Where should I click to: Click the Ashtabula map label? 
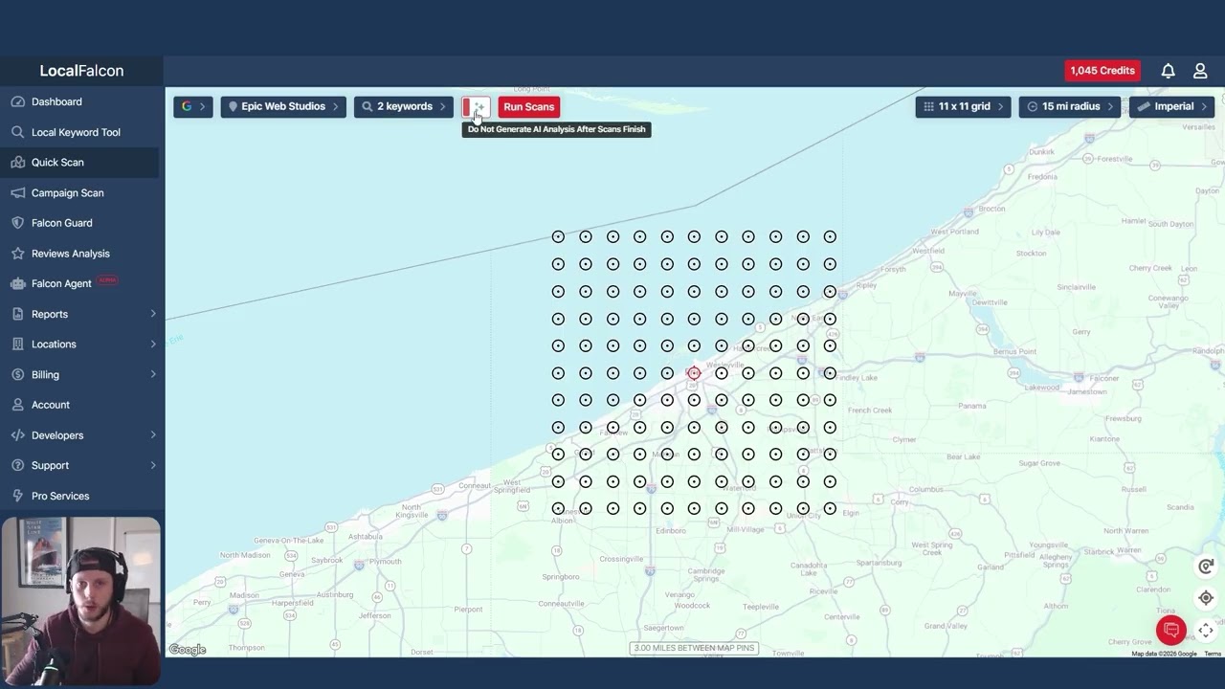(x=365, y=537)
